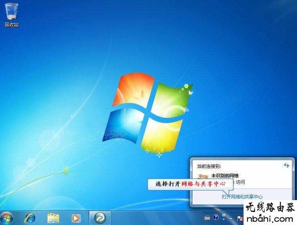Open the Windows Start menu orb
This screenshot has height=225, width=297.
coord(7,218)
